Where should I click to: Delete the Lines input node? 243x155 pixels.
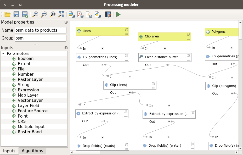[126, 29]
